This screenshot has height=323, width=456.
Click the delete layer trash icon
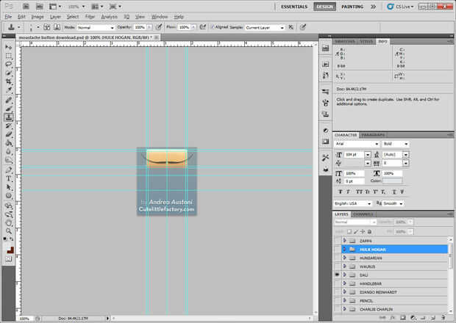[x=443, y=319]
